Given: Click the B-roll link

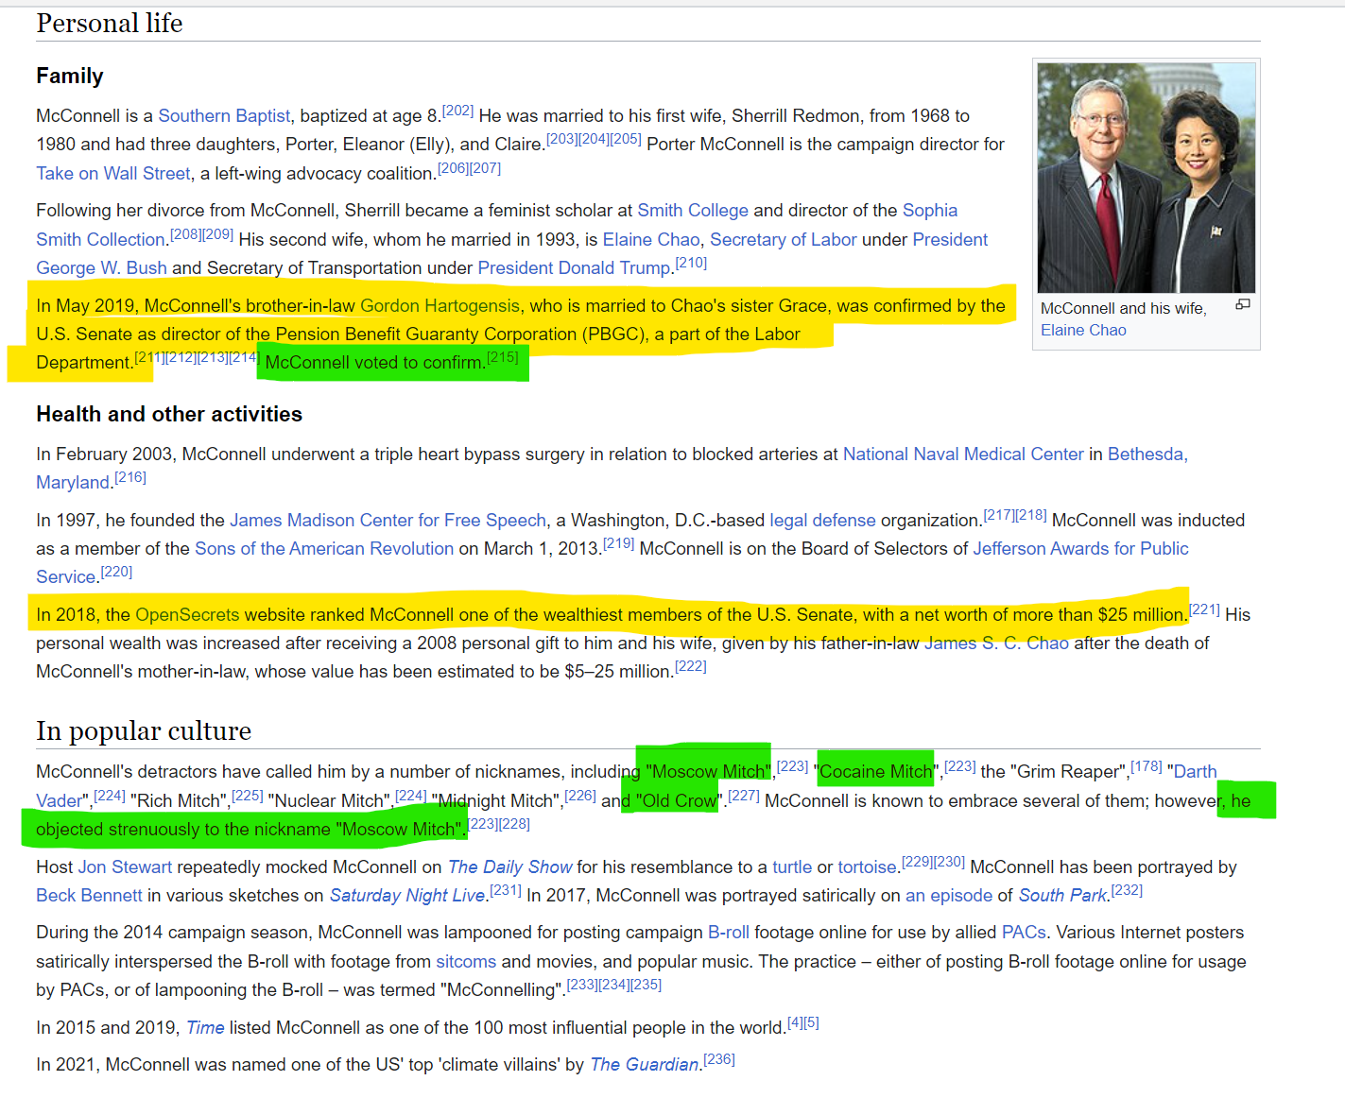Looking at the screenshot, I should (x=729, y=932).
